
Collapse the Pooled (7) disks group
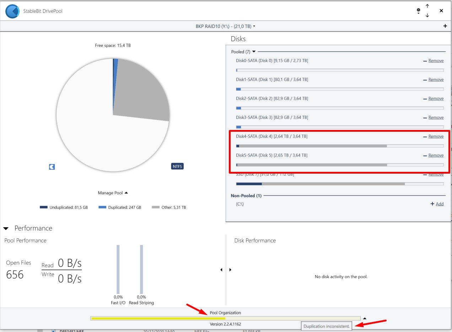point(254,52)
